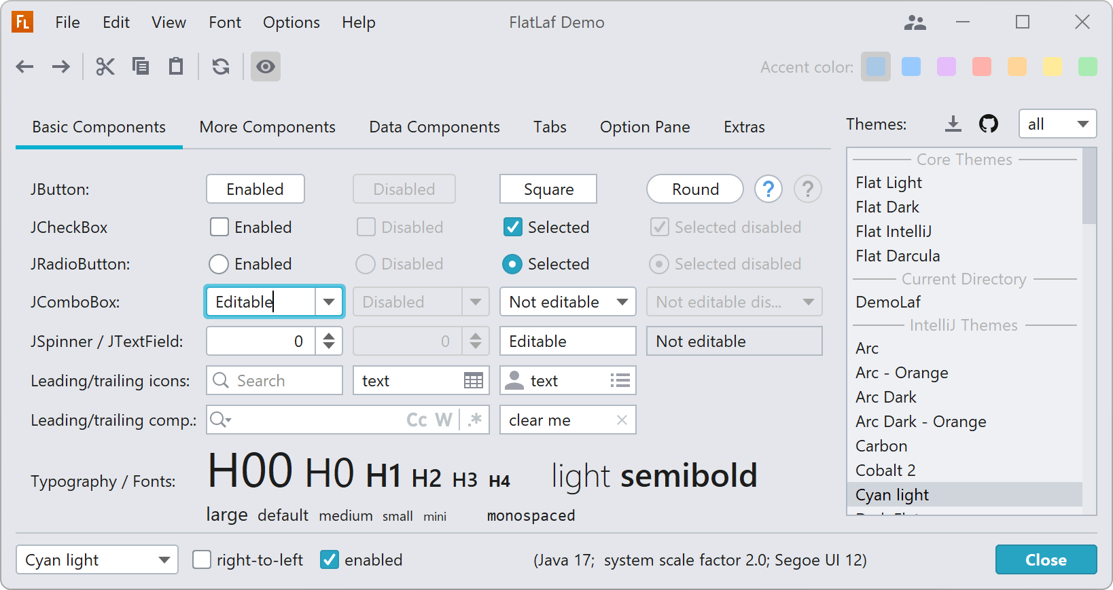Toggle the eye show/hide toolbar button
The width and height of the screenshot is (1113, 590).
tap(266, 67)
